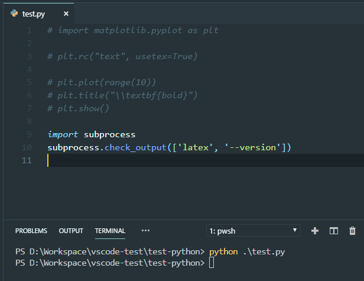Click 'python' command in the terminal

(x=223, y=251)
